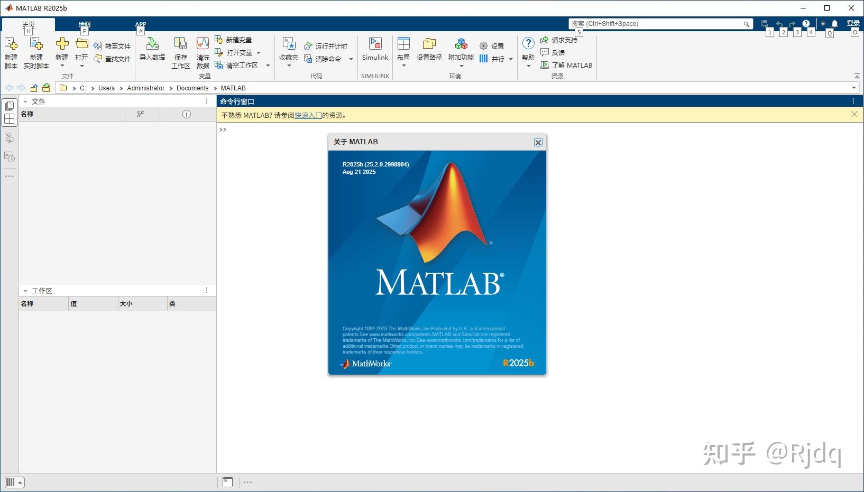Viewport: 864px width, 492px height.
Task: Open the Add-Ons (附加功能) icon
Action: [461, 44]
